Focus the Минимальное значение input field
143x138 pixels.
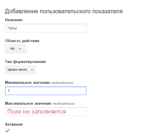click(46, 91)
